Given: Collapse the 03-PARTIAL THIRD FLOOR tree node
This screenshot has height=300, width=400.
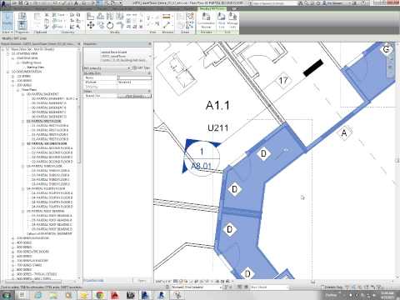Looking at the screenshot, I should [x=23, y=166].
